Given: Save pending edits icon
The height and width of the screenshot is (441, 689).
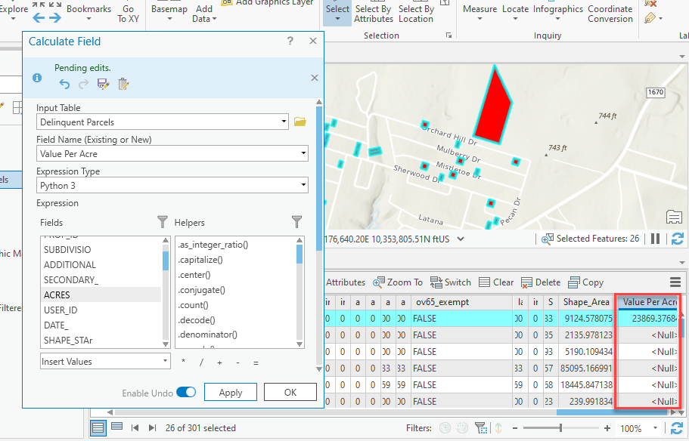Looking at the screenshot, I should (104, 84).
